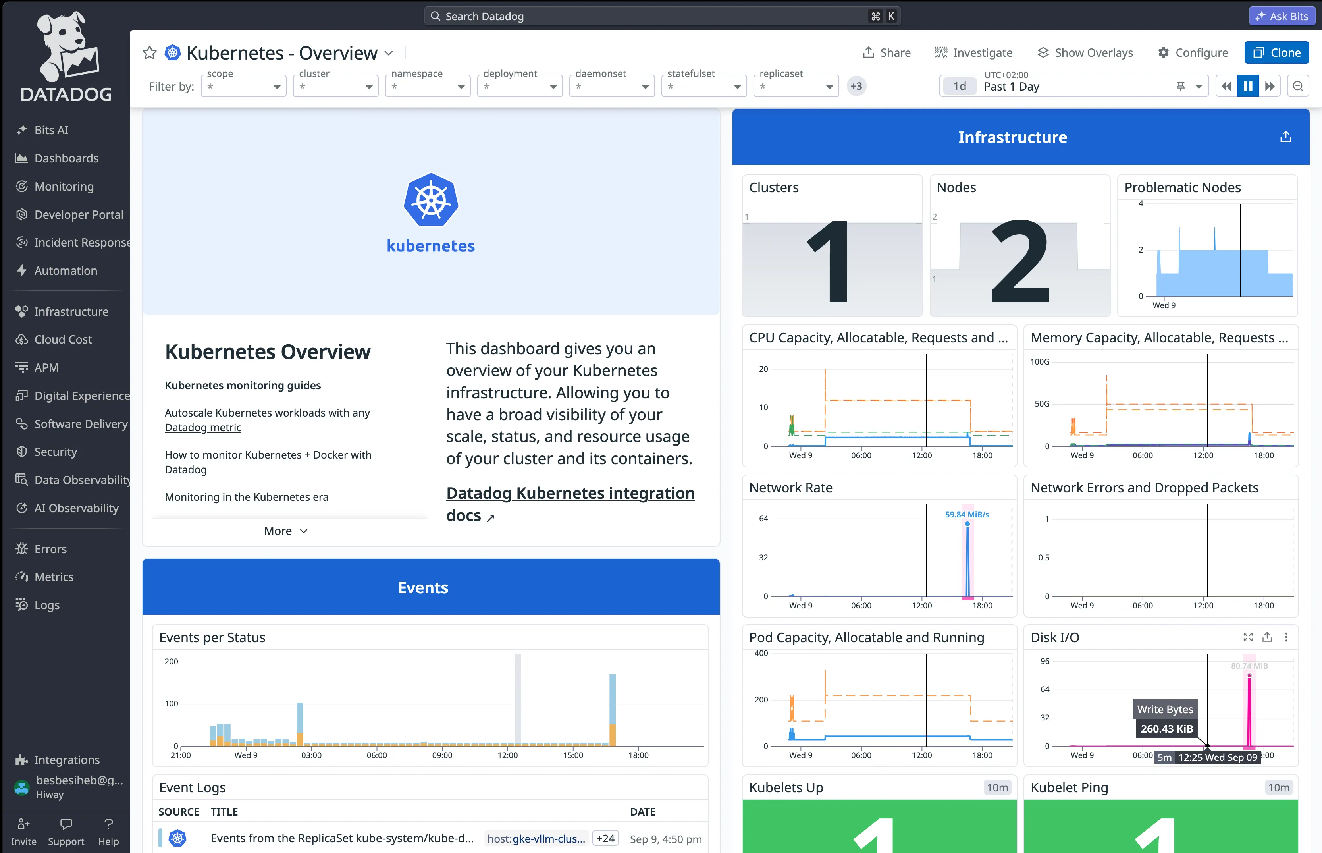
Task: Click the pin icon in the time selector
Action: (1180, 87)
